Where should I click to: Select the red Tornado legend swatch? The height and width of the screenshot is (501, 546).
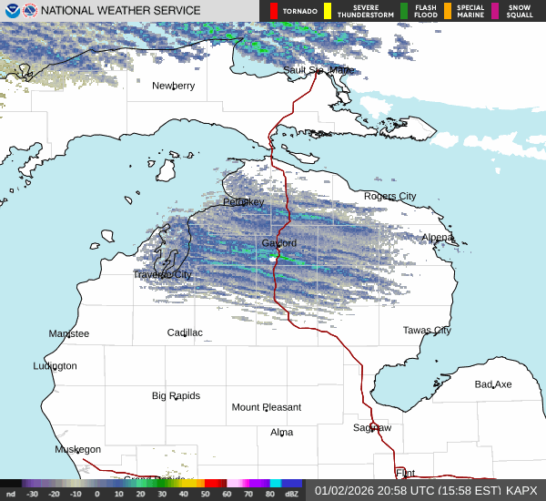(274, 11)
